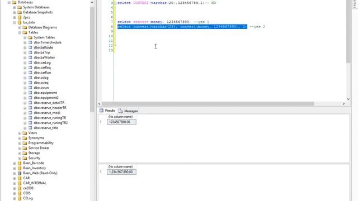This screenshot has height=201, width=358.
Task: Click the Synonyms folder icon
Action: tap(25, 138)
